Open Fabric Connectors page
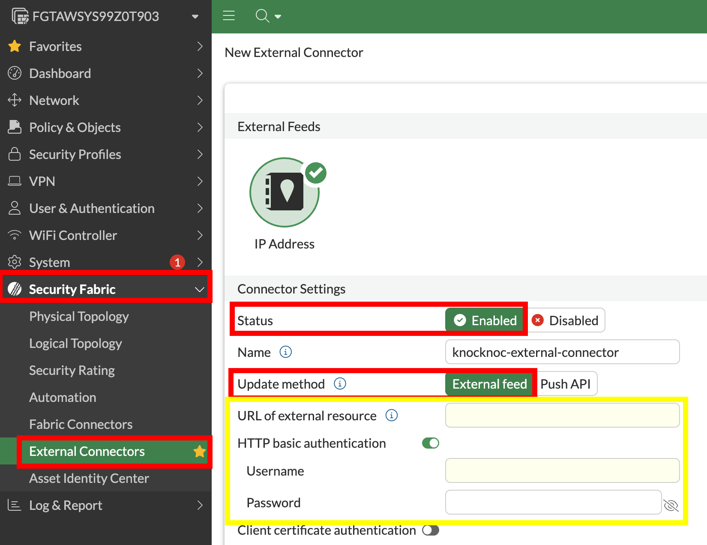This screenshot has width=707, height=545. (81, 424)
